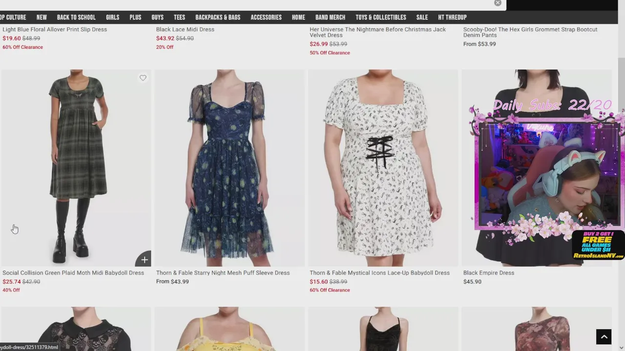Click the starry night mesh dress image
This screenshot has width=625, height=351.
(229, 168)
